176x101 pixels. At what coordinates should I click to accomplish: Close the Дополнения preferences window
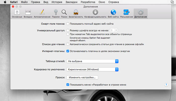pos(13,7)
